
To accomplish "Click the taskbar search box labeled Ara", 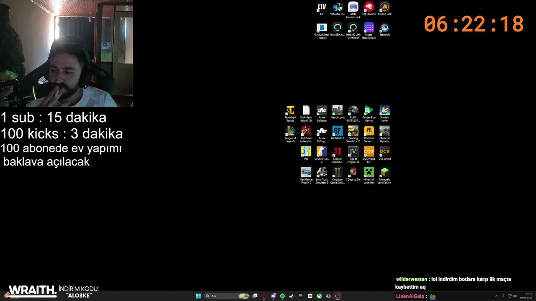I will click(x=227, y=296).
